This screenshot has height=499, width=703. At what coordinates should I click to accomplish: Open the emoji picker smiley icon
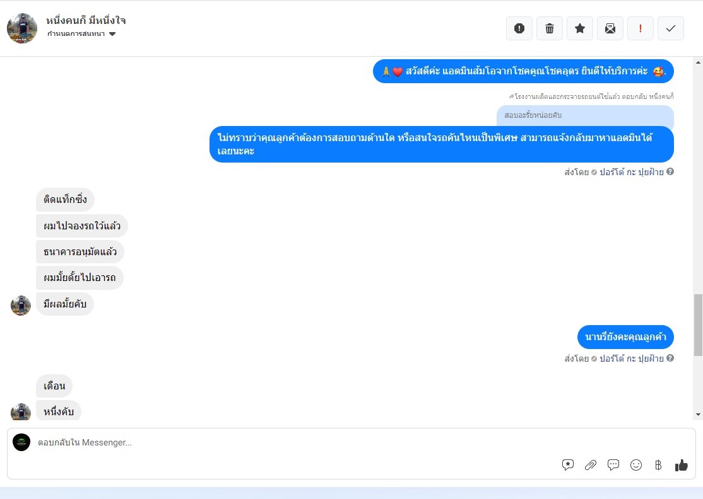coord(635,465)
